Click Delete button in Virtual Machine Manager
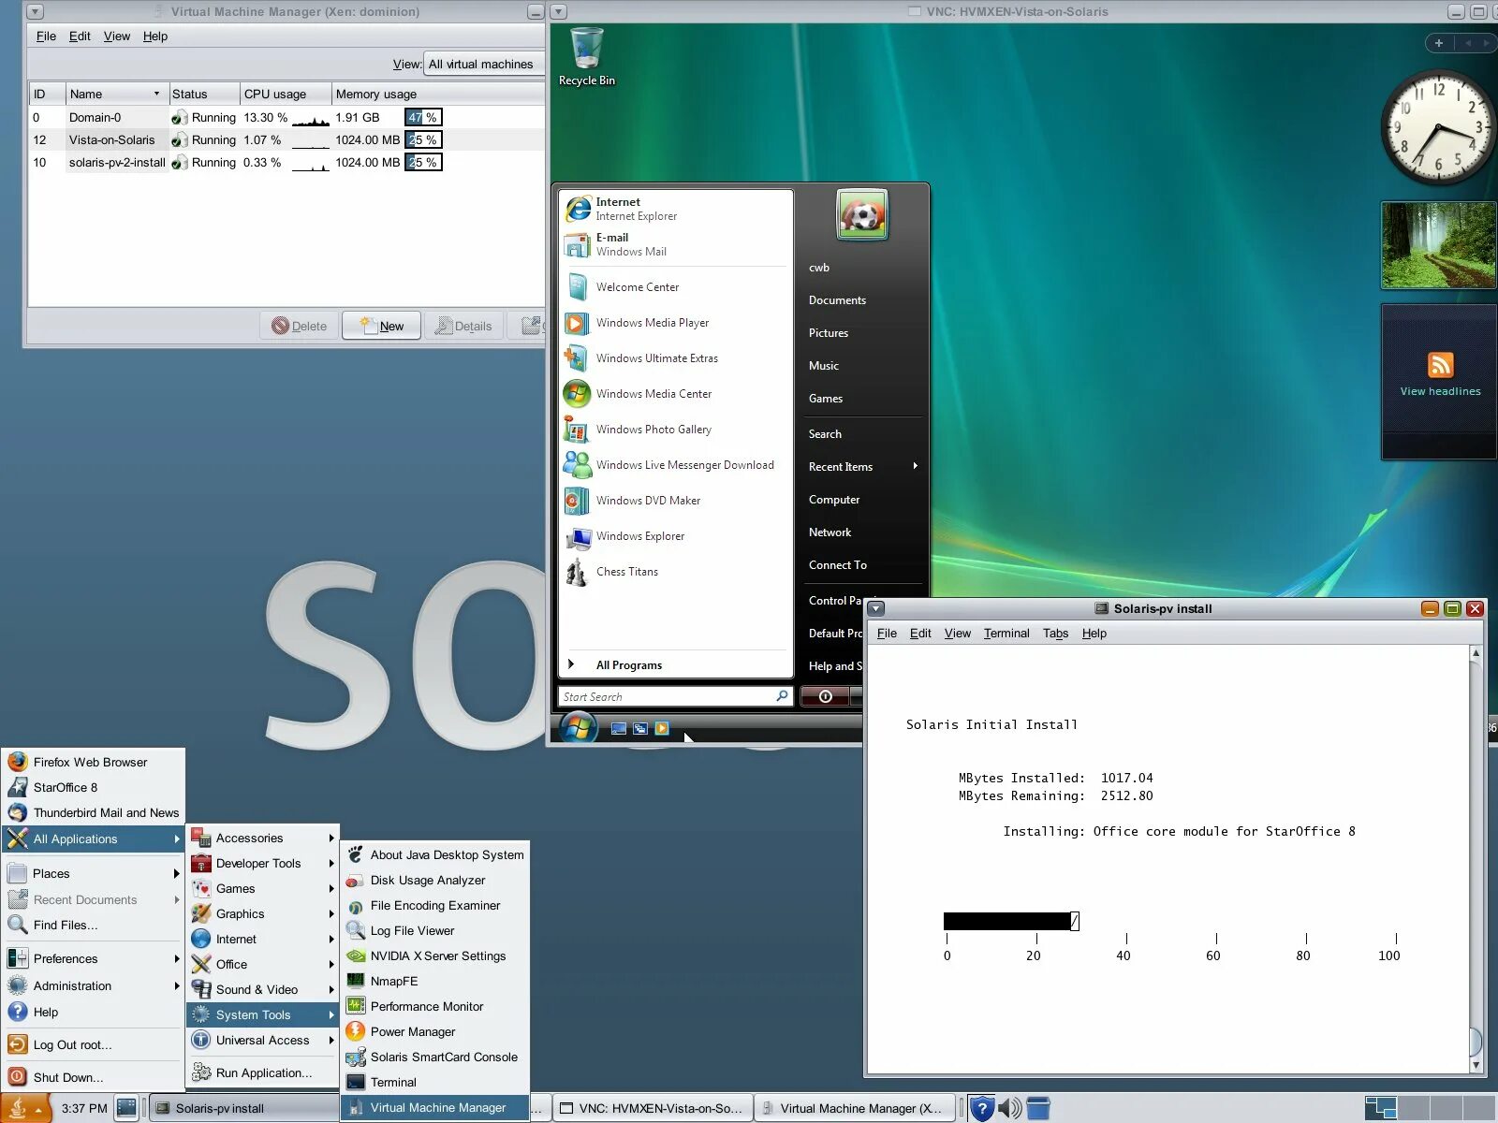The width and height of the screenshot is (1498, 1123). pos(300,326)
